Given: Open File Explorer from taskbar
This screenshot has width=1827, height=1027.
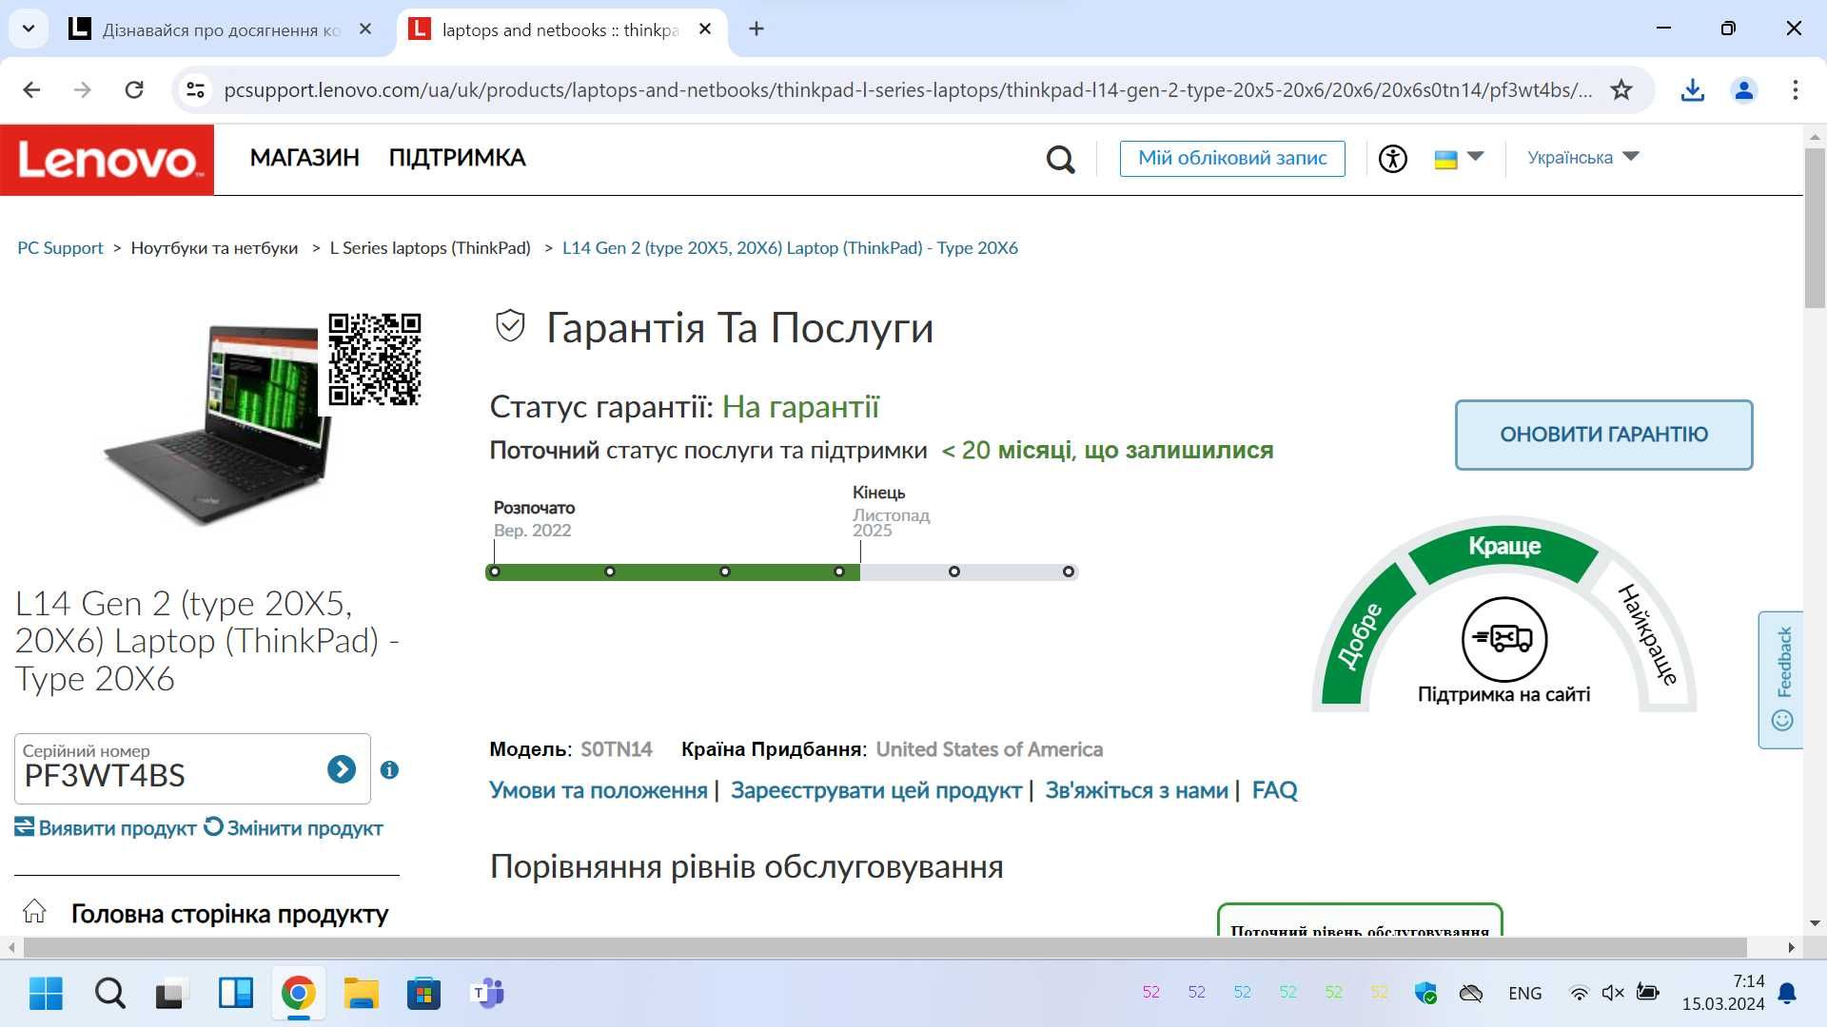Looking at the screenshot, I should [x=361, y=994].
